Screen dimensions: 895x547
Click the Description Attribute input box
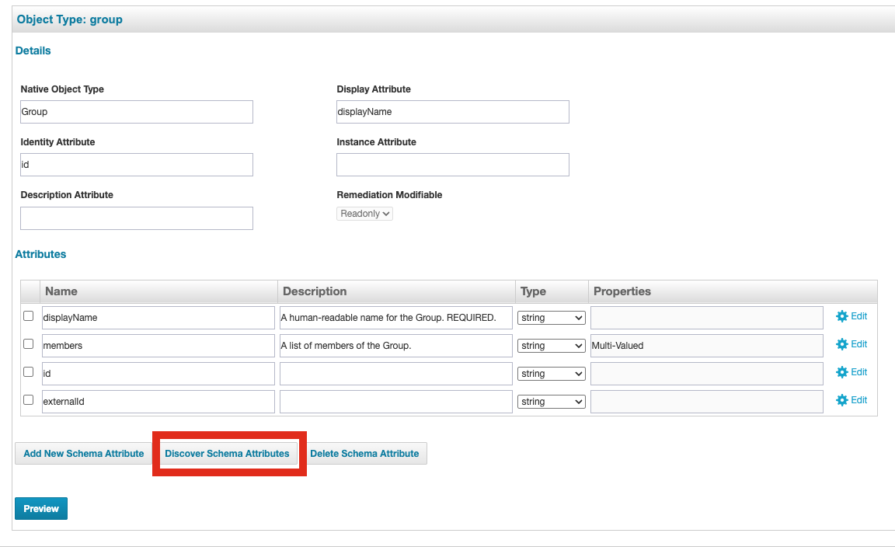click(136, 218)
